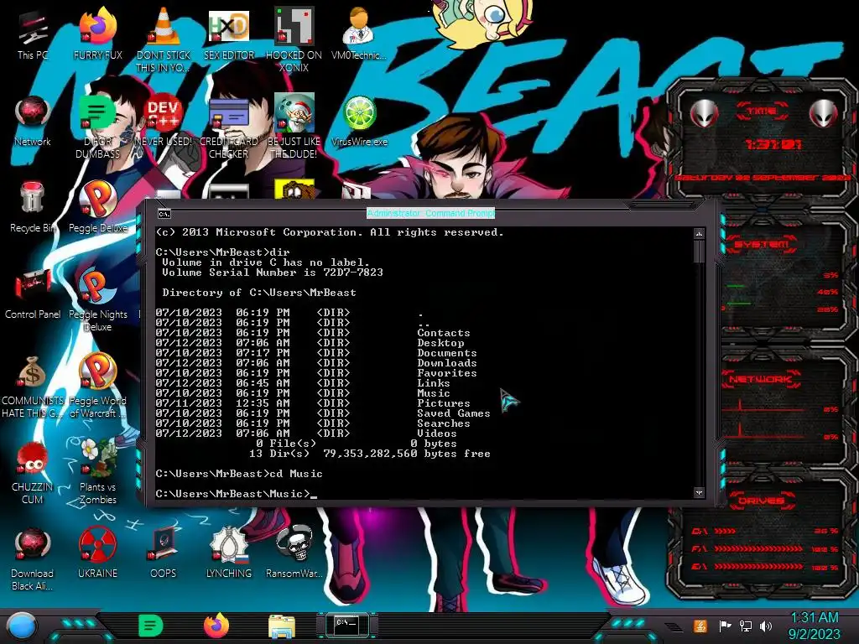Open the green DI FOR DUMBASS icon
The height and width of the screenshot is (644, 859).
pyautogui.click(x=97, y=126)
